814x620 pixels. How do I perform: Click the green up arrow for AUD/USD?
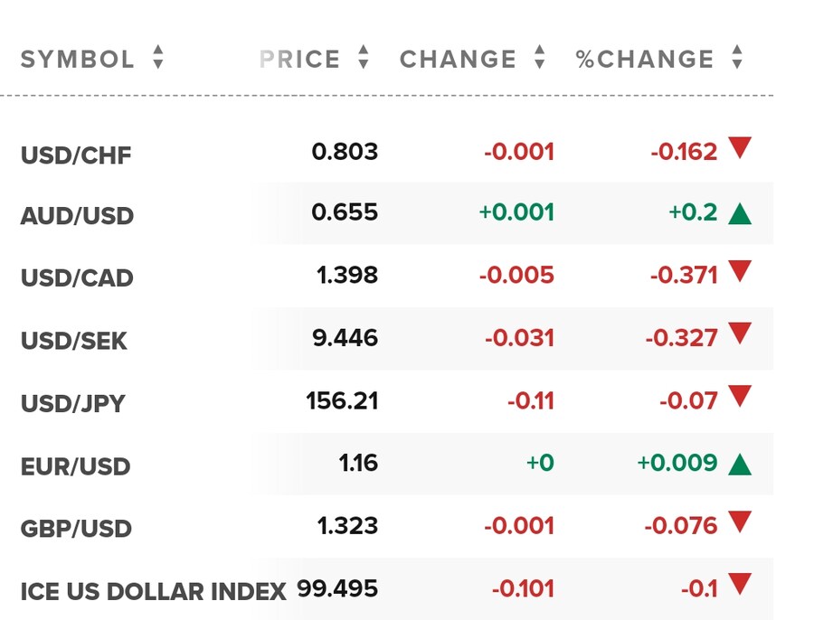coord(740,213)
